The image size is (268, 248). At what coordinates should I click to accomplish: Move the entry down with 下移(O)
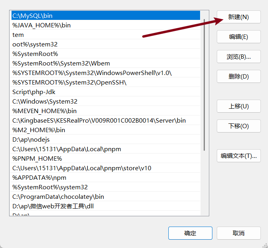pyautogui.click(x=239, y=126)
